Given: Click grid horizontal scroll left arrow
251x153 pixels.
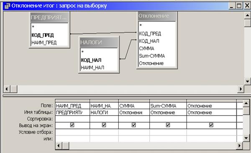Looking at the screenshot, I should (x=59, y=145).
